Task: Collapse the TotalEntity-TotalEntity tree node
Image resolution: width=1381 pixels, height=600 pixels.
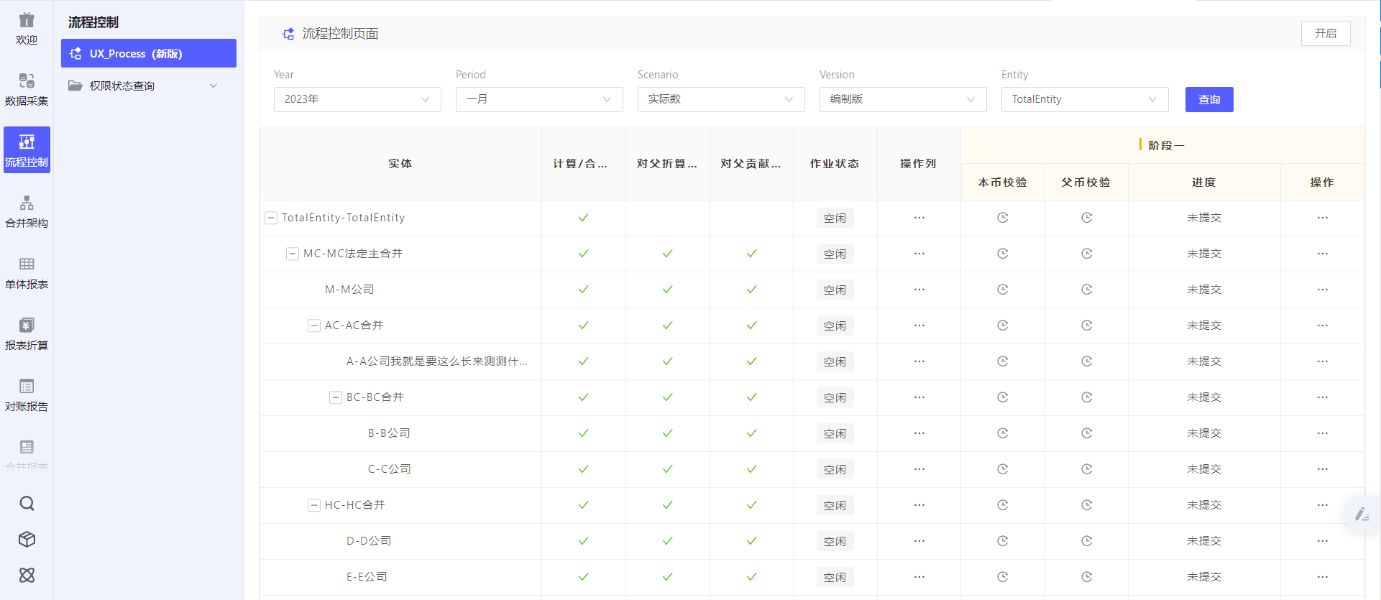Action: pos(271,218)
